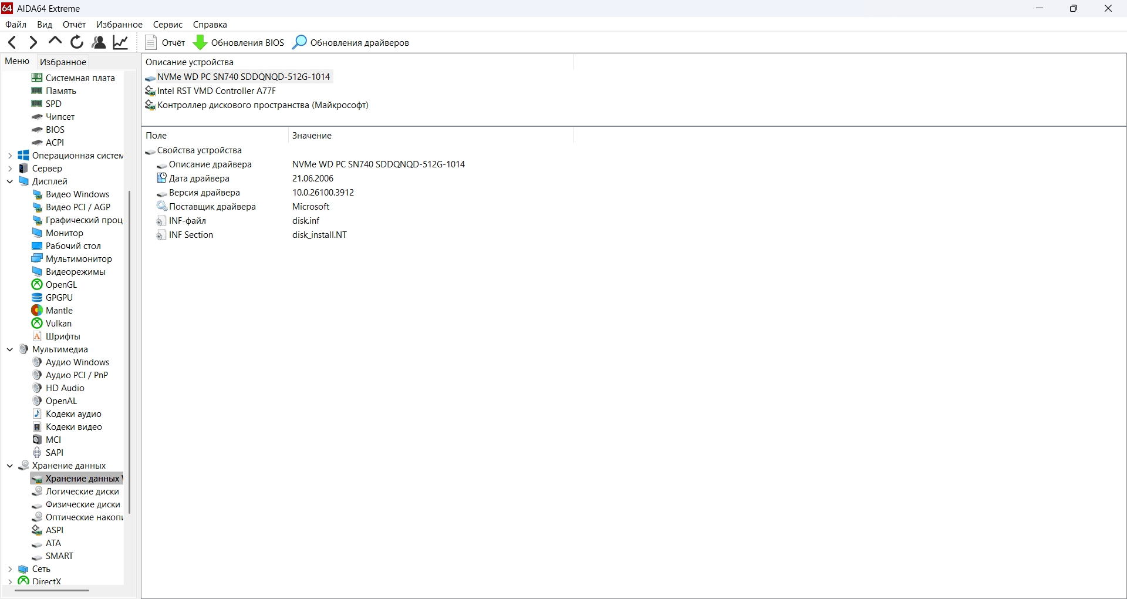Click the Физические диски icon
1127x599 pixels.
(x=37, y=504)
